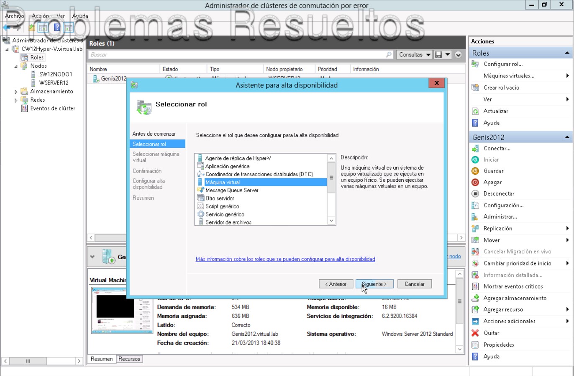This screenshot has width=574, height=376.
Task: Select Agente de réplica de Hyper-V role
Action: tap(238, 158)
